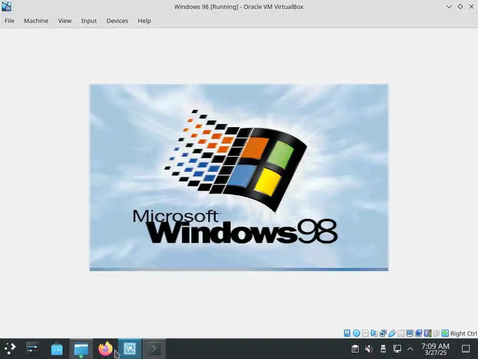Launch Firefox from the taskbar

coord(105,349)
